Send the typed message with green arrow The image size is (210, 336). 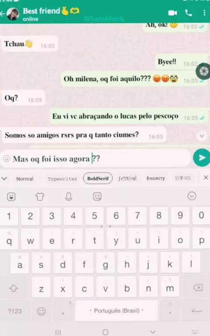click(201, 157)
